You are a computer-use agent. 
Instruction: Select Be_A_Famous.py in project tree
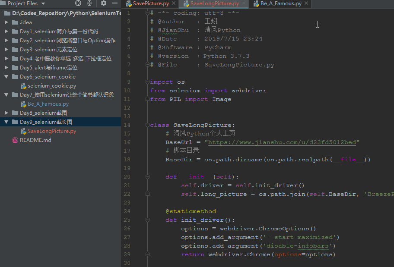point(48,104)
